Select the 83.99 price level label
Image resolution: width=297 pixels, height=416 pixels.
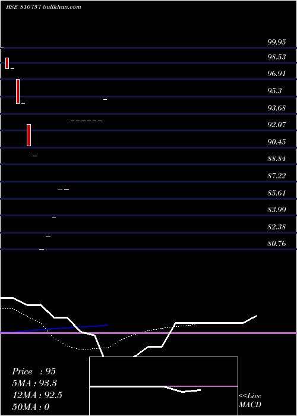(x=277, y=210)
